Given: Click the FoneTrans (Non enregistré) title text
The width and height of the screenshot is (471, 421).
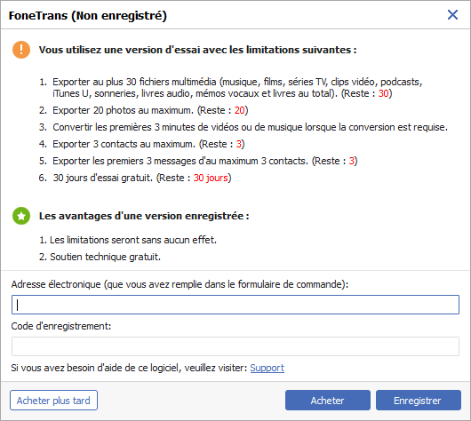Looking at the screenshot, I should 87,16.
